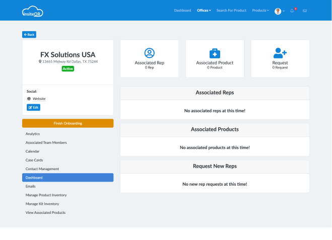Click 'No associated reps at this time!' message

click(x=215, y=111)
